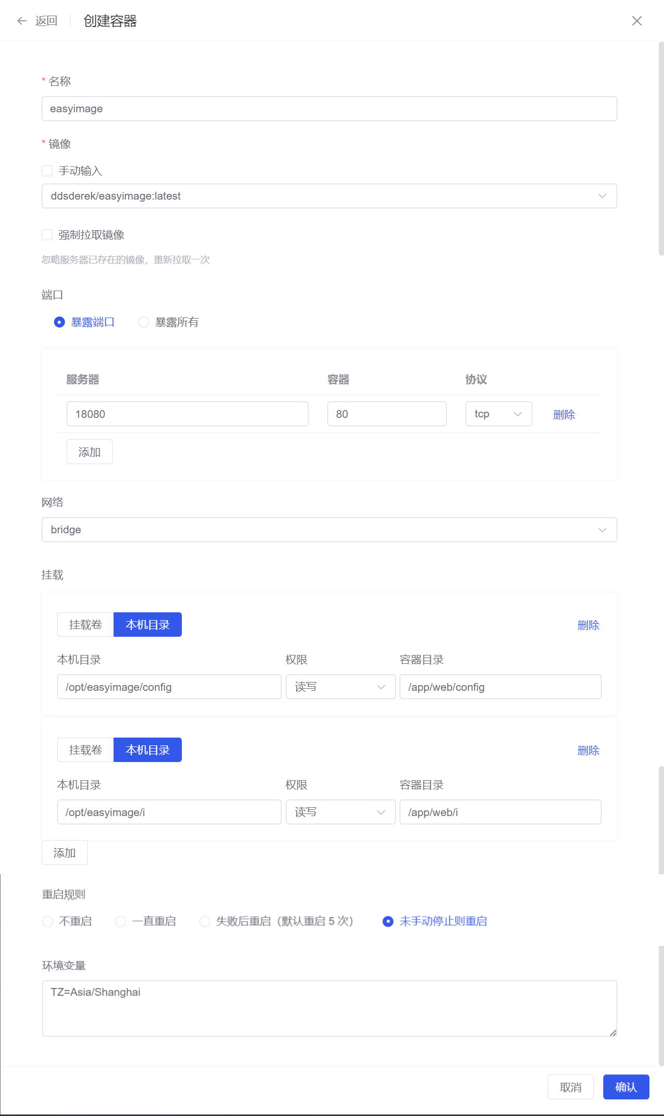This screenshot has width=664, height=1116.
Task: Click the confirm button
Action: 626,1087
